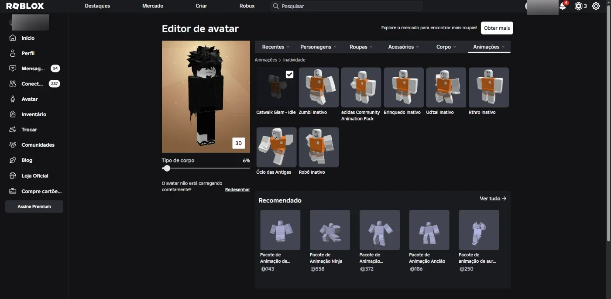Click the page vertical scrollbar
This screenshot has width=611, height=299.
point(609,122)
